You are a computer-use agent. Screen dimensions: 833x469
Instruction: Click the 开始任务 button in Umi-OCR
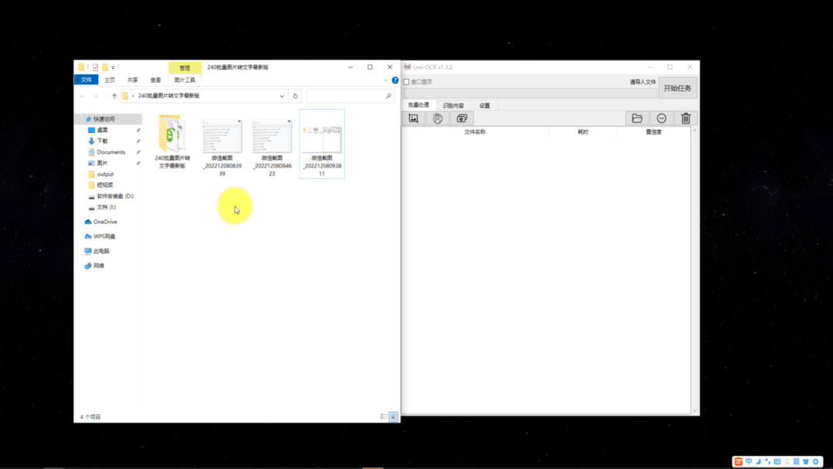pos(677,88)
